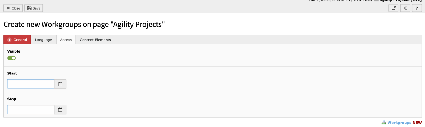Open the Start date calendar picker
Viewport: 425px width, 127px height.
click(x=60, y=84)
